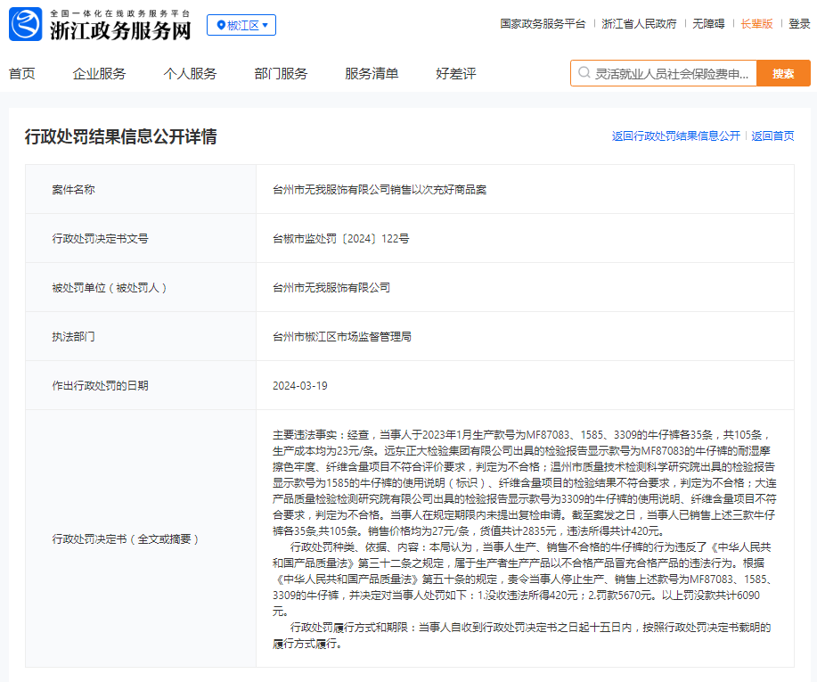Click 台州市无我服饰有限公司 value in 被处罚单位 row

(x=331, y=288)
